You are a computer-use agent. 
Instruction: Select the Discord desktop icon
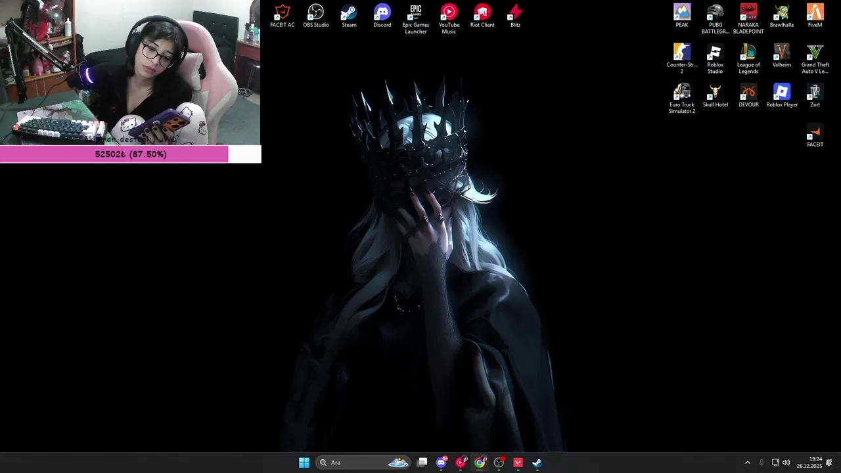point(382,16)
